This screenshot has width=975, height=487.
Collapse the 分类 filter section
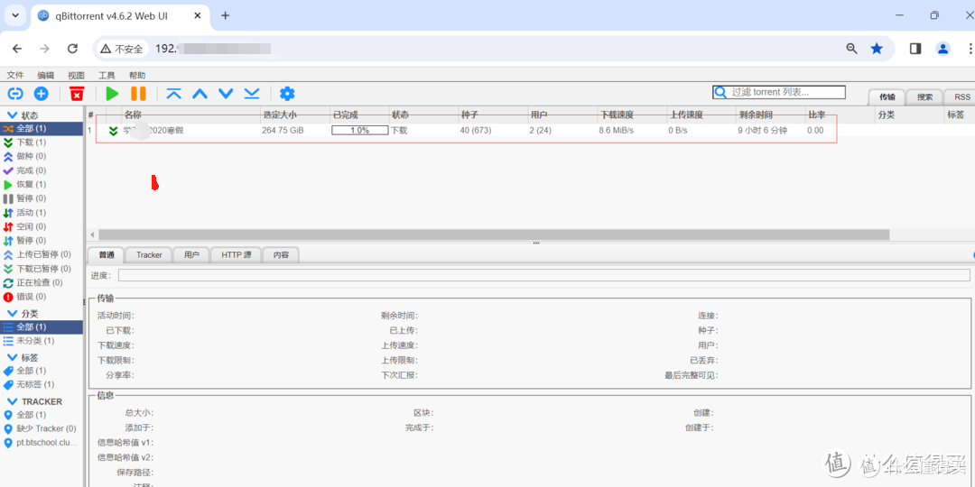point(12,313)
